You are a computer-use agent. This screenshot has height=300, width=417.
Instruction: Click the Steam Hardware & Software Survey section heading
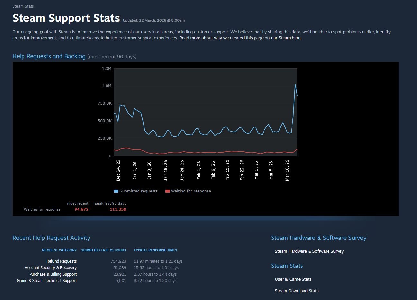point(318,238)
